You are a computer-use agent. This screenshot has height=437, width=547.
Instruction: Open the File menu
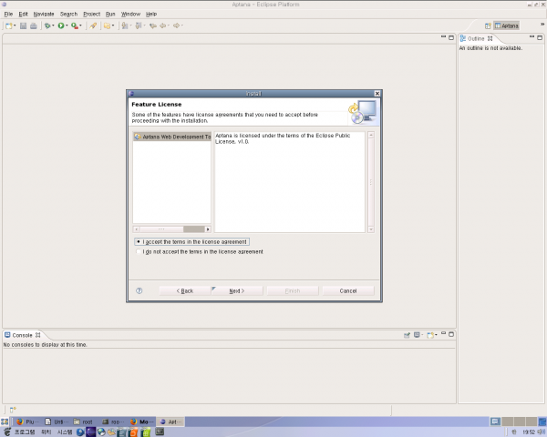[x=8, y=14]
